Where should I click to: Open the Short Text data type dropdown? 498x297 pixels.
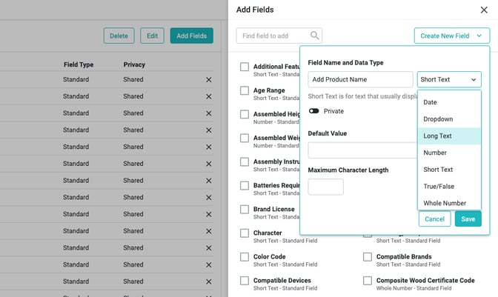448,79
